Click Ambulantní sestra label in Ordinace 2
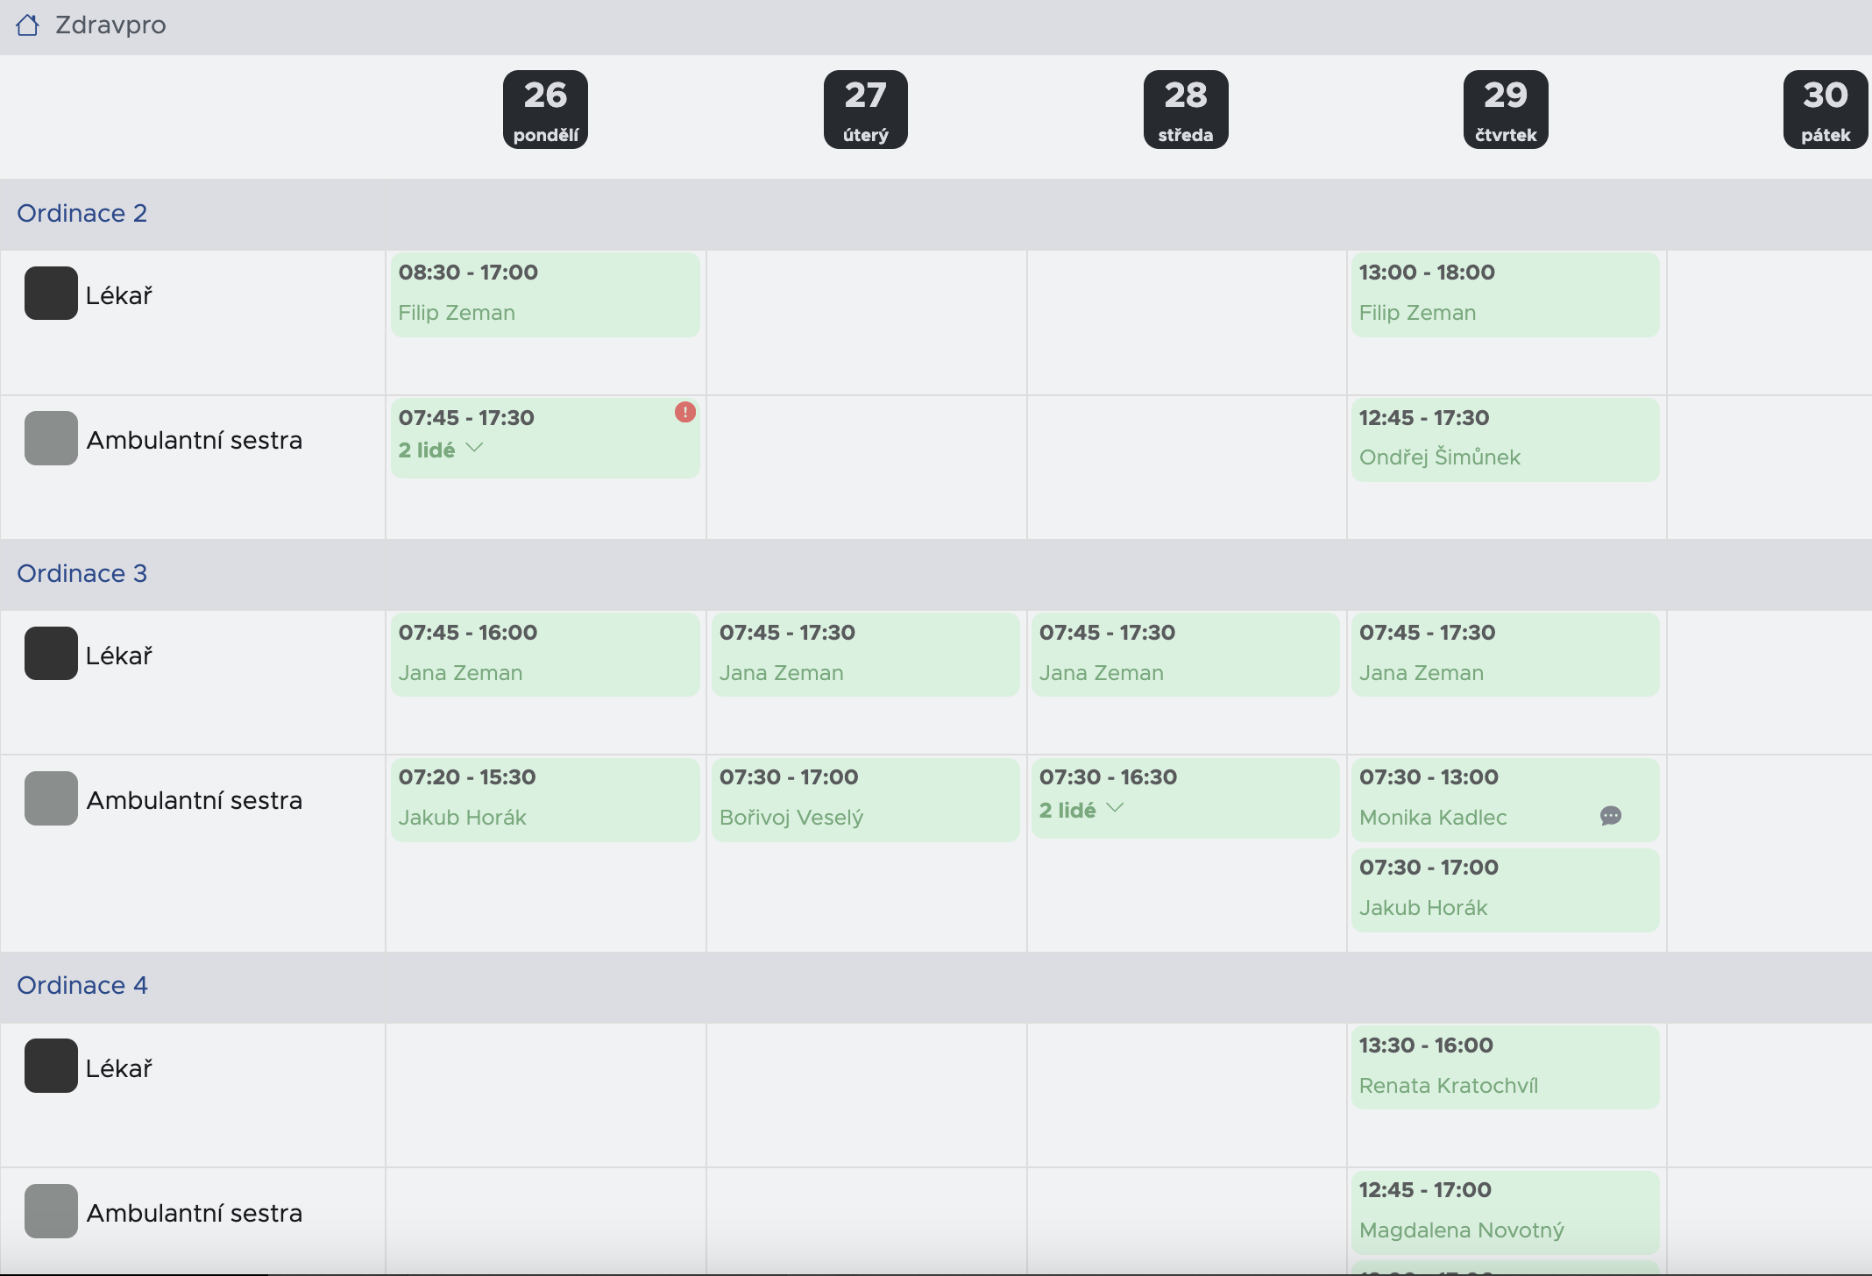The image size is (1872, 1276). [x=195, y=440]
